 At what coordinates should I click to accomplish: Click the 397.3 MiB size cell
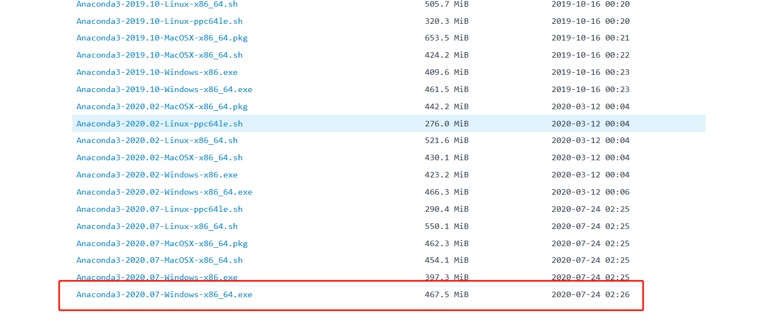(447, 278)
